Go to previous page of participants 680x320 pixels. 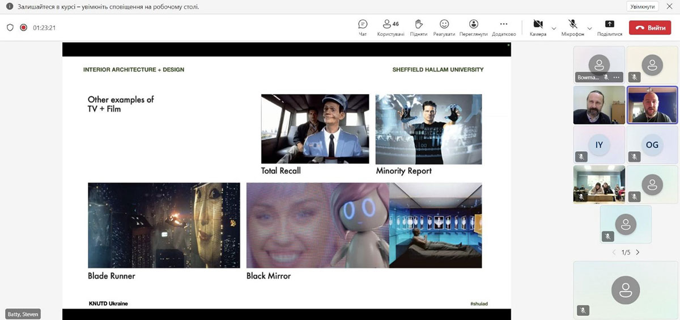point(614,252)
